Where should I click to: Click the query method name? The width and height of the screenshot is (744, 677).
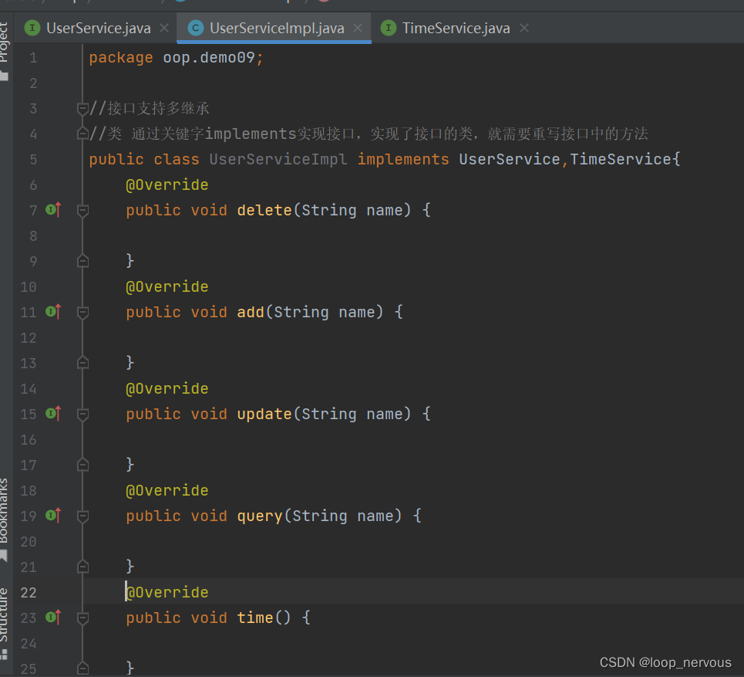pos(260,516)
